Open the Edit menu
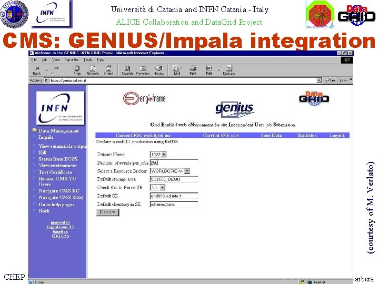 coord(44,59)
